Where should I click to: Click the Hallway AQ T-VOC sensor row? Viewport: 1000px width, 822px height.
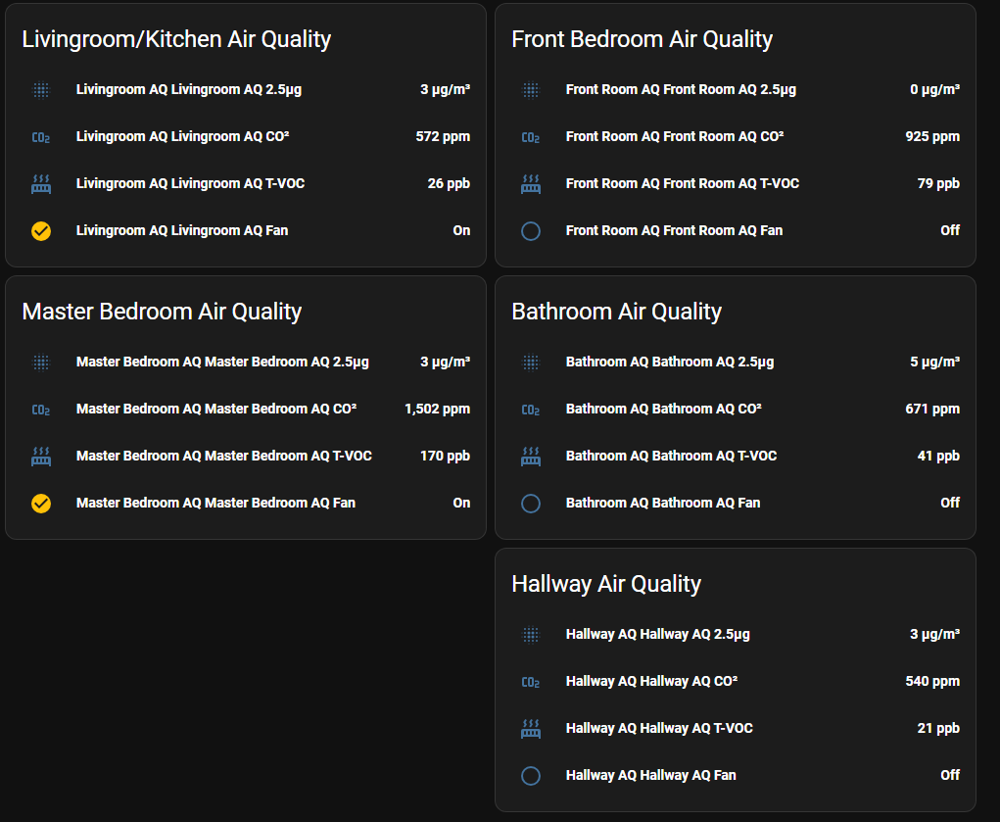pyautogui.click(x=735, y=728)
